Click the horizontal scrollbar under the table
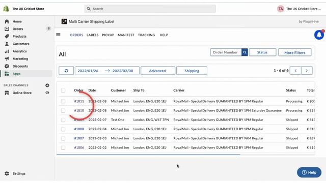Screen dimensions: 326x183 tap(148, 155)
